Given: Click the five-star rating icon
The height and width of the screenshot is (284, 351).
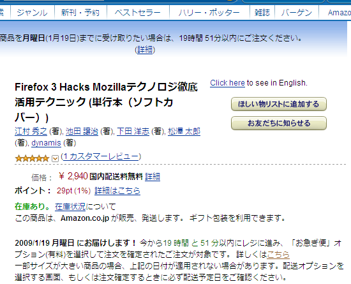Looking at the screenshot, I should [32, 158].
